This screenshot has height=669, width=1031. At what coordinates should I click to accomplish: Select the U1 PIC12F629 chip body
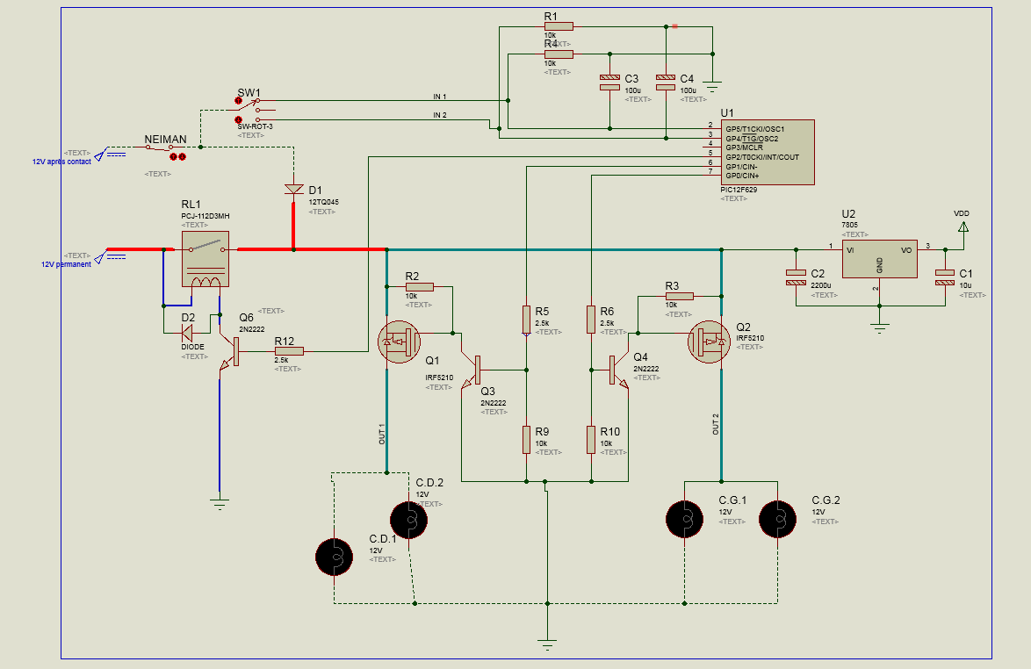pyautogui.click(x=768, y=153)
